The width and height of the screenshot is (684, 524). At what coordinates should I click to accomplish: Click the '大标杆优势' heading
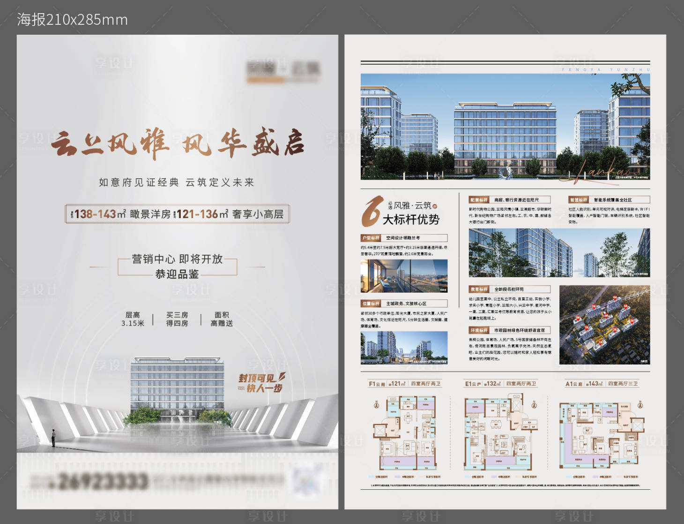pyautogui.click(x=411, y=220)
